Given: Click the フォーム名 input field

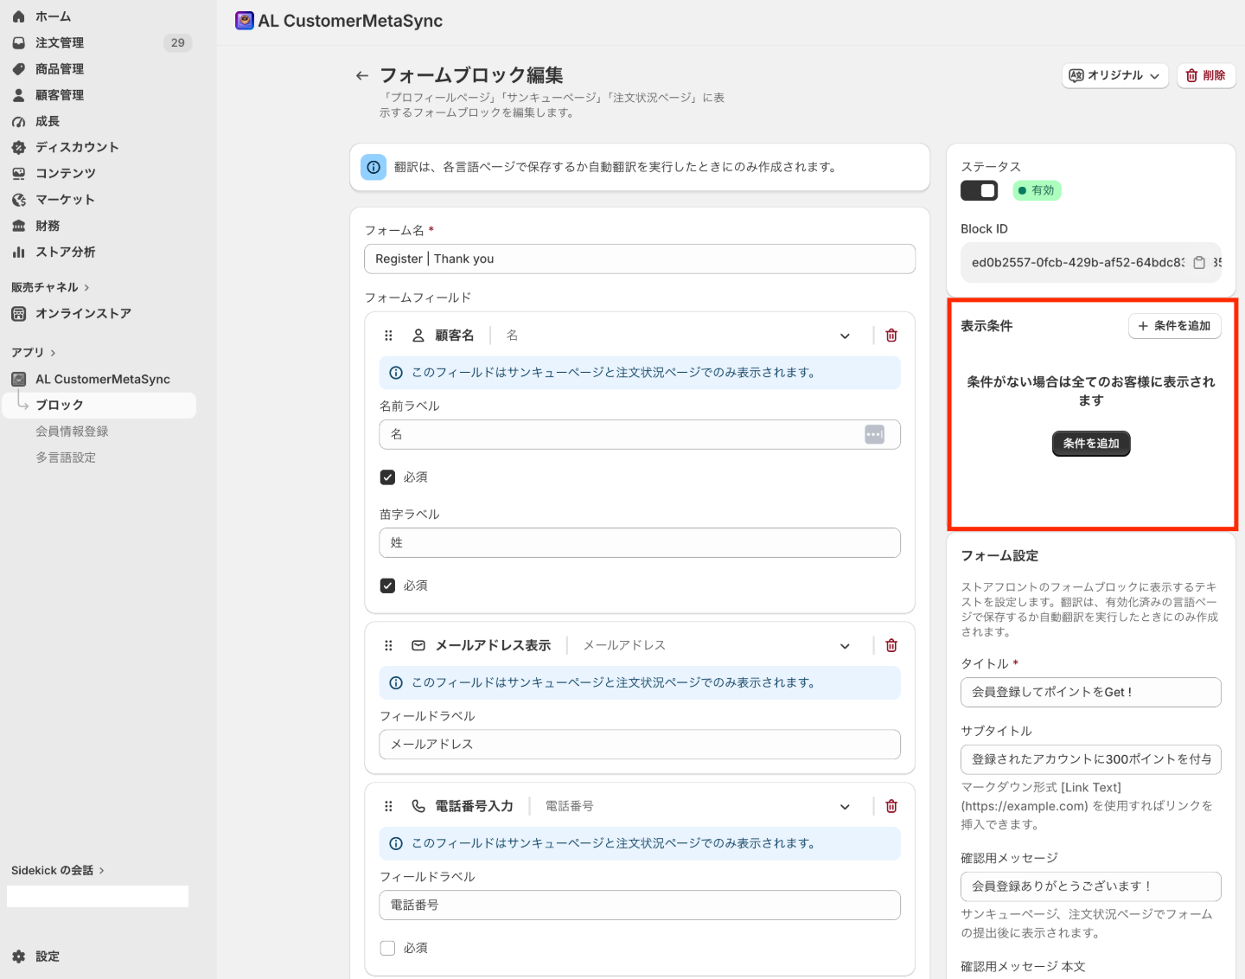Looking at the screenshot, I should (x=640, y=259).
